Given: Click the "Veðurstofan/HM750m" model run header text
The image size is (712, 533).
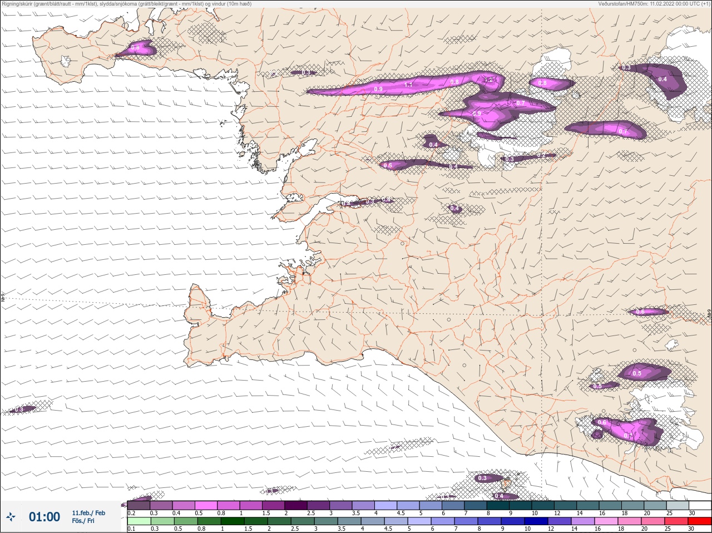Looking at the screenshot, I should click(654, 4).
